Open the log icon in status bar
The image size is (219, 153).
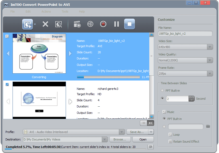click(151, 147)
